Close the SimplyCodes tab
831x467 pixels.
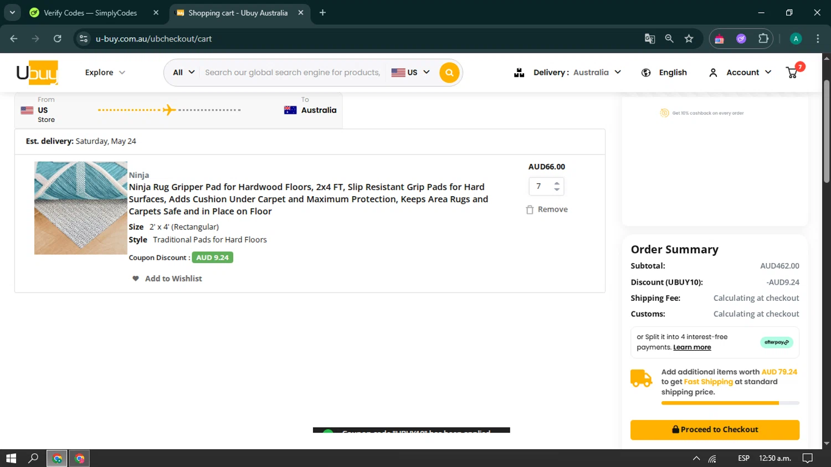pyautogui.click(x=156, y=13)
